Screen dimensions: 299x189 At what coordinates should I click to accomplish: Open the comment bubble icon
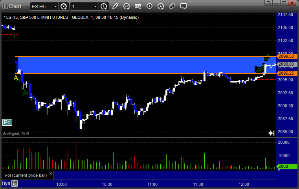coord(183,6)
